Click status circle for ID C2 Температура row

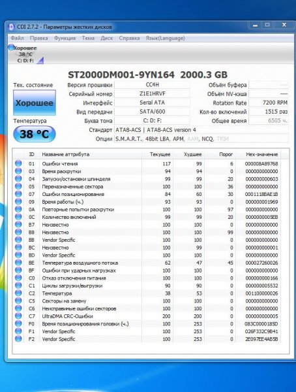click(x=18, y=293)
